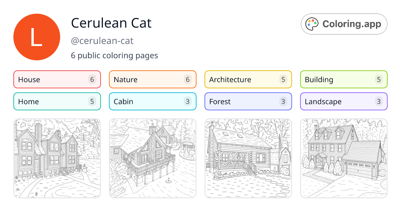Click the 6 public coloring pages text
Viewport: 401px width, 210px height.
tap(114, 55)
